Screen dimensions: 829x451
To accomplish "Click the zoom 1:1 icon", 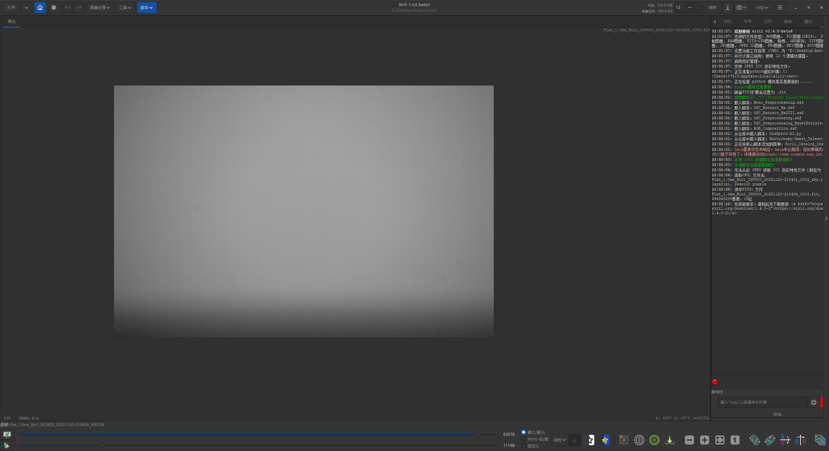I will point(735,440).
